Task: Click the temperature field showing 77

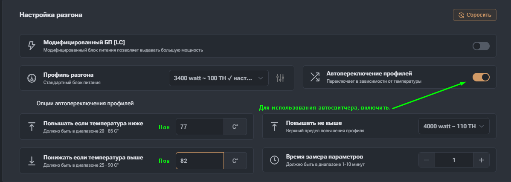Action: pos(200,127)
